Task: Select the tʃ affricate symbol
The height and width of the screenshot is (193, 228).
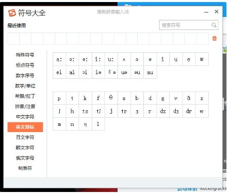Action: coord(98,111)
